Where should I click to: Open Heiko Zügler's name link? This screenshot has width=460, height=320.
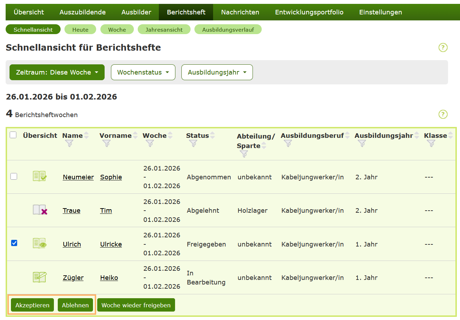[73, 277]
